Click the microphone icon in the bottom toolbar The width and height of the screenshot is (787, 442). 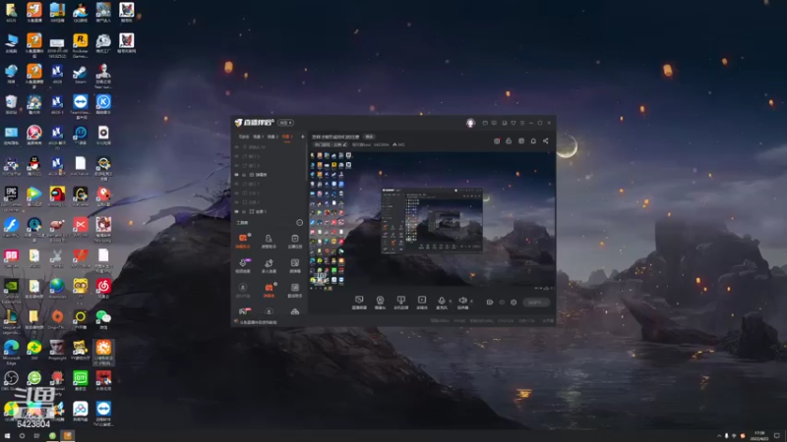(441, 303)
